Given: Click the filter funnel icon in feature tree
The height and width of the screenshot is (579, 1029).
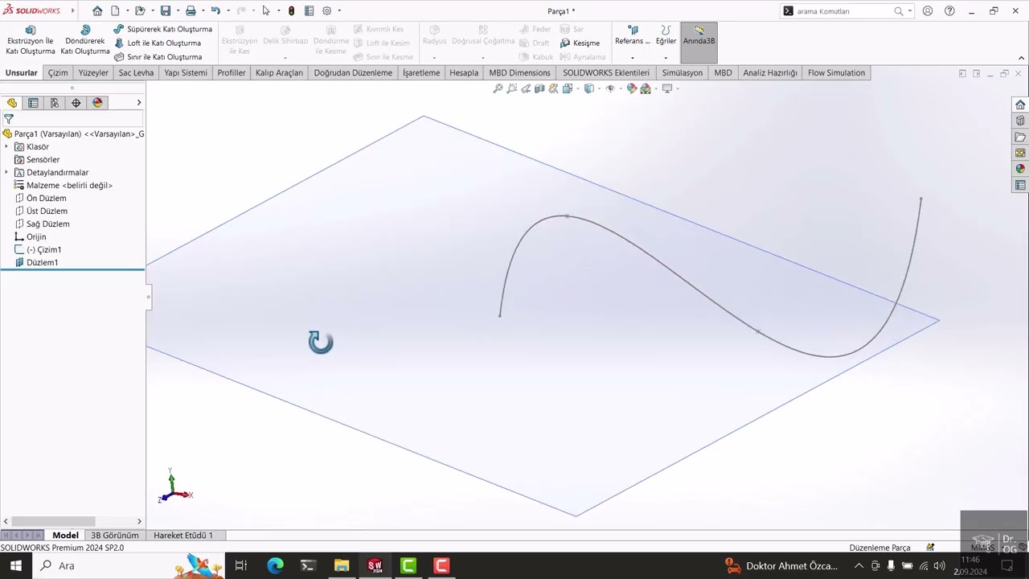Looking at the screenshot, I should click(x=9, y=119).
